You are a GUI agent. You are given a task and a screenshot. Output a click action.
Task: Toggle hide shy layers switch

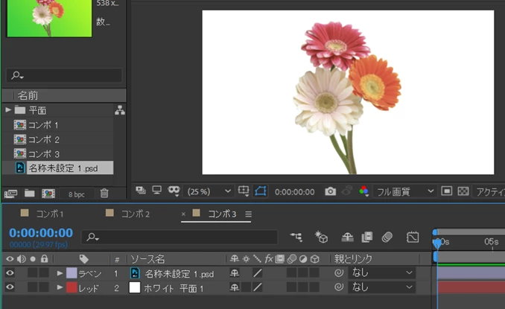[347, 238]
